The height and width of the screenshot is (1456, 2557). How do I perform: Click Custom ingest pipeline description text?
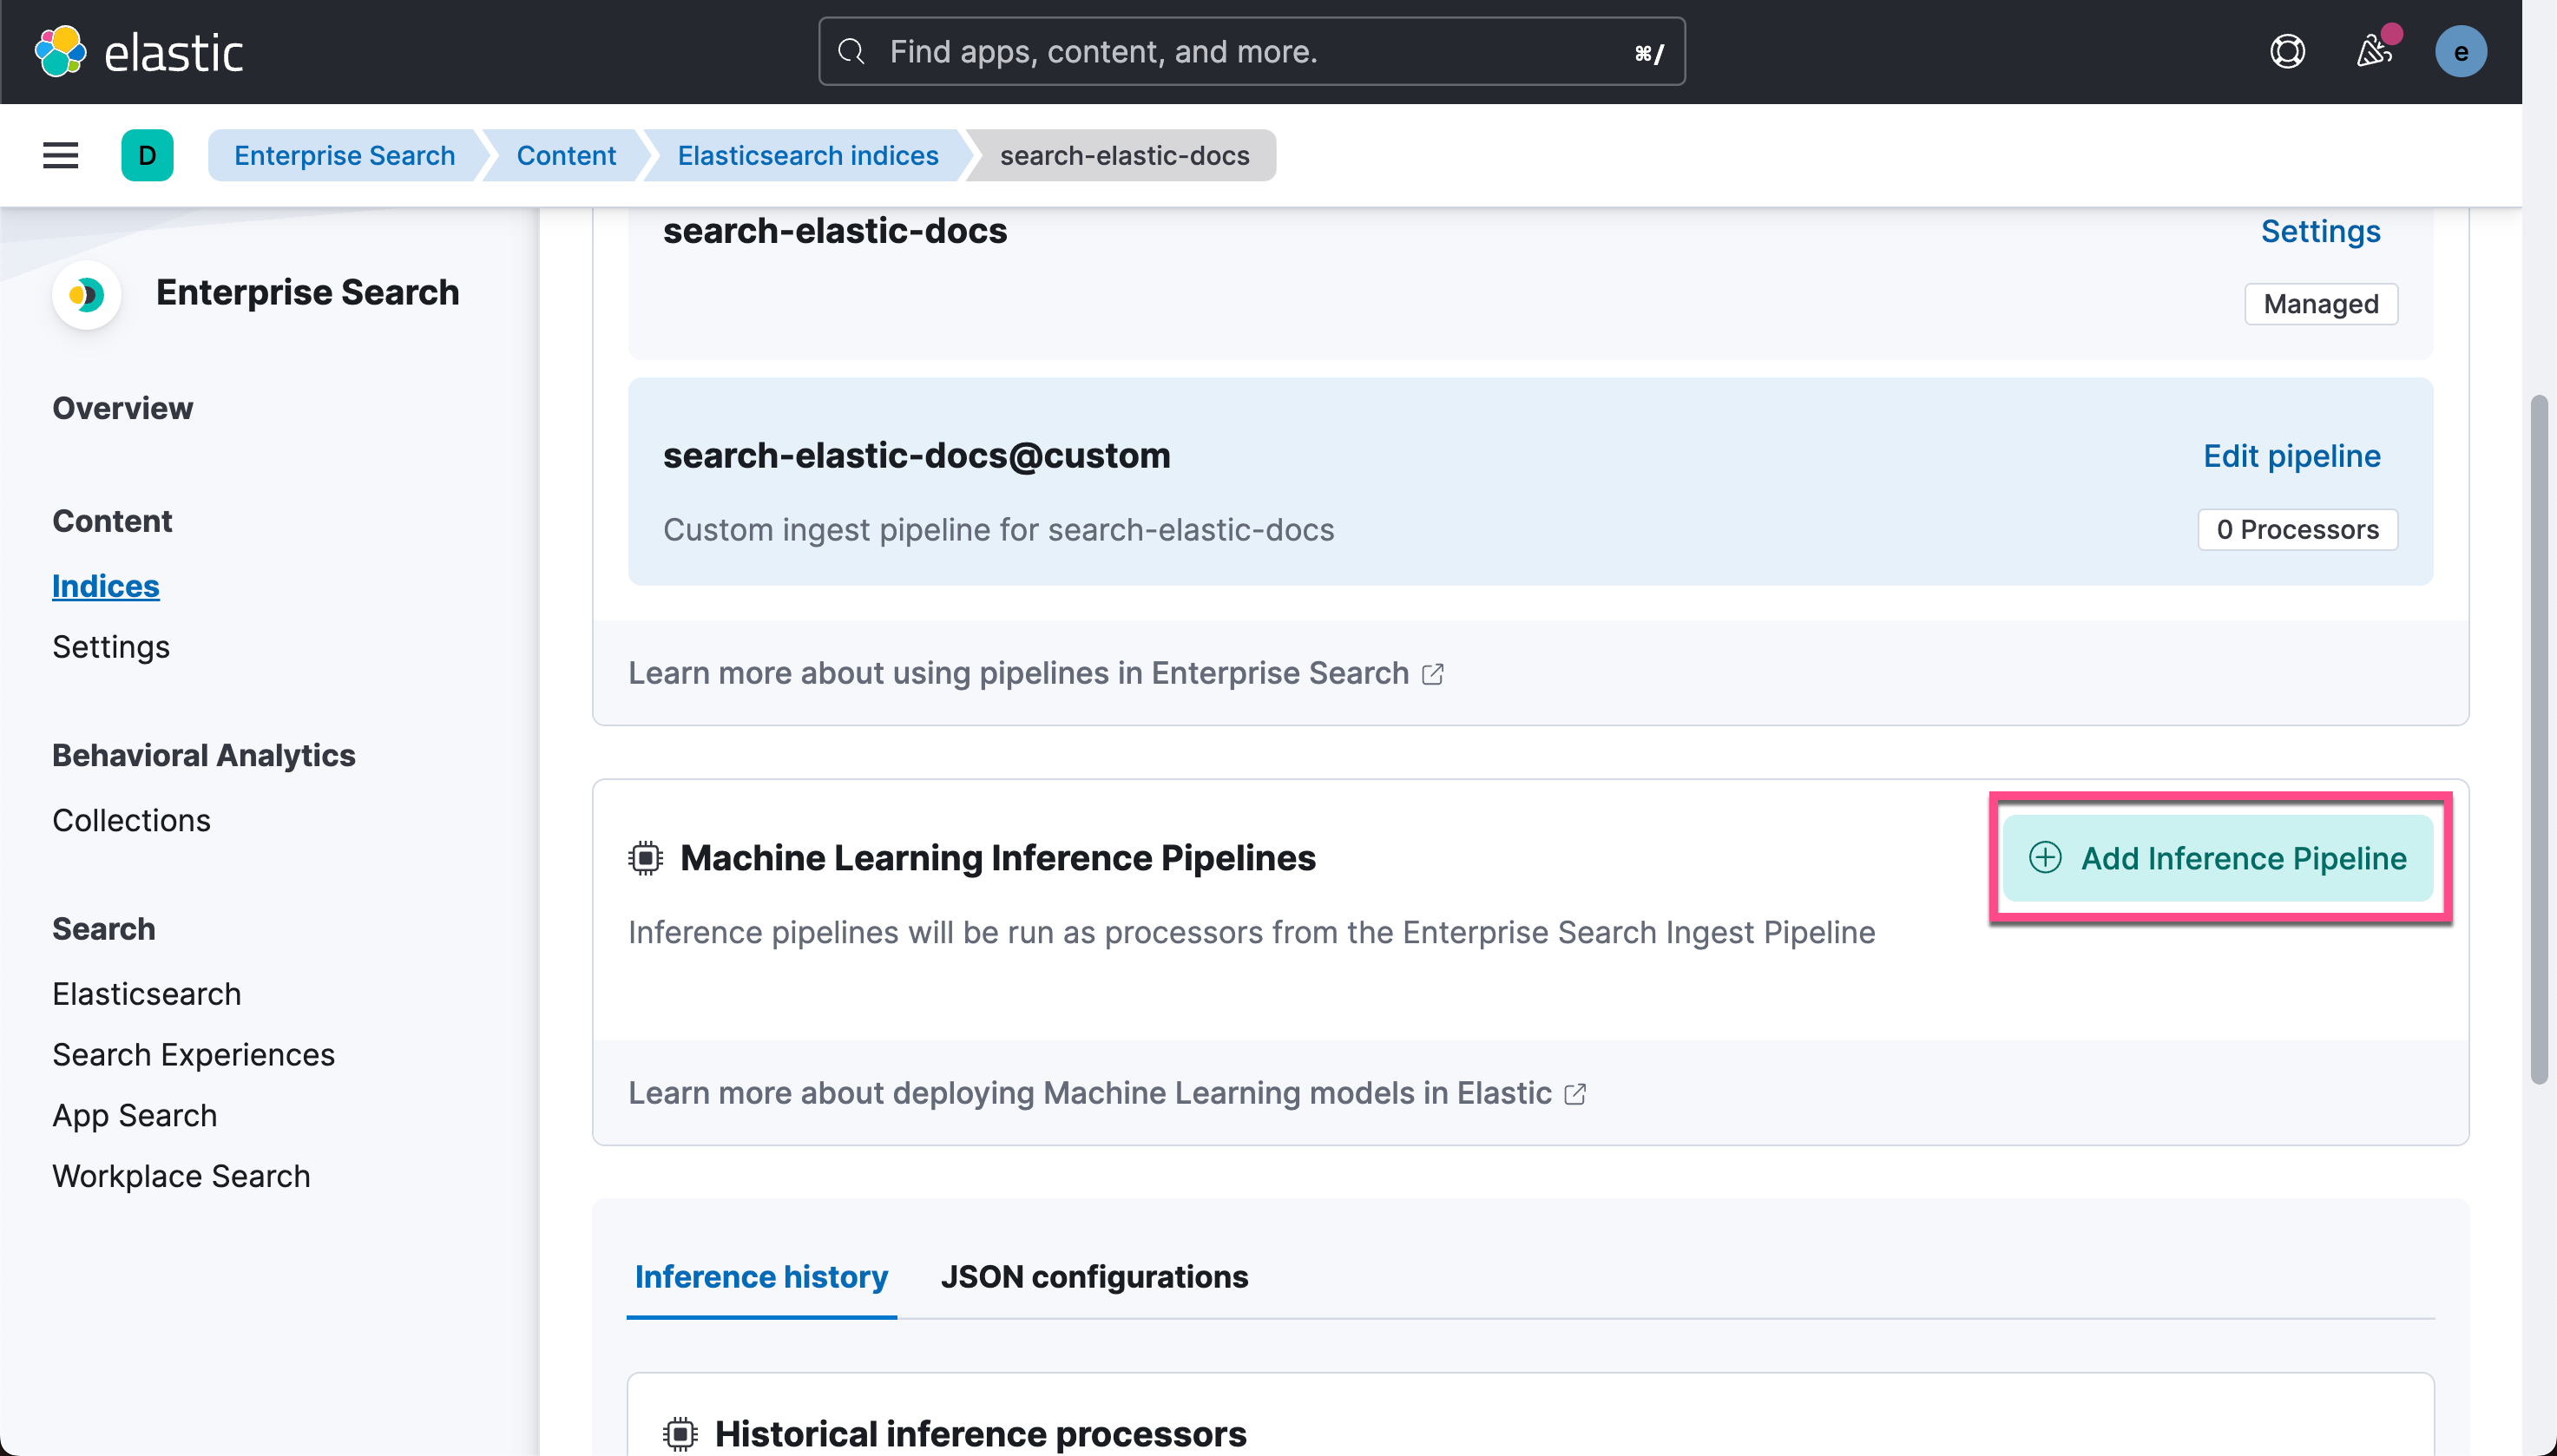point(998,529)
